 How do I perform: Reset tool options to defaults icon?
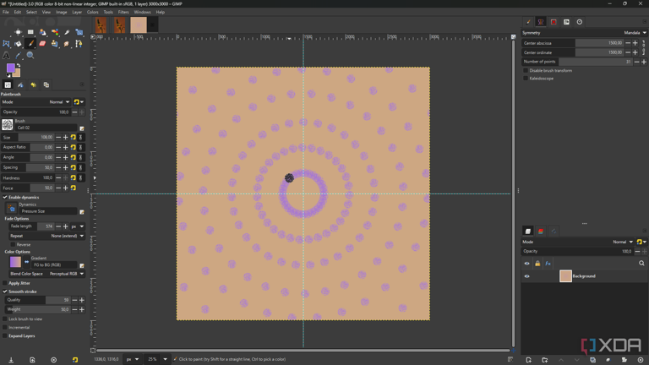coord(75,360)
